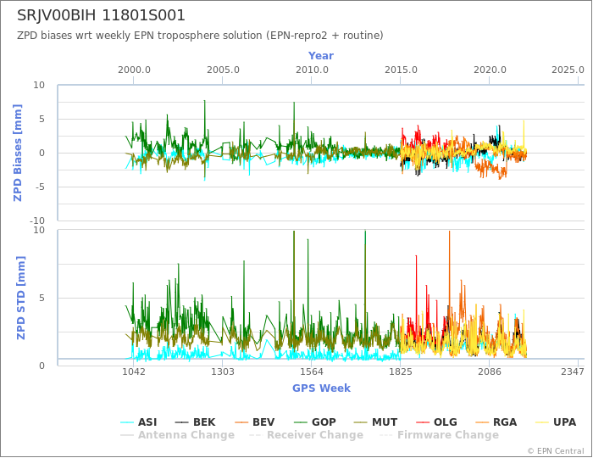The width and height of the screenshot is (593, 458).
Task: Enable Firmware Change legend entry
Action: pyautogui.click(x=439, y=435)
